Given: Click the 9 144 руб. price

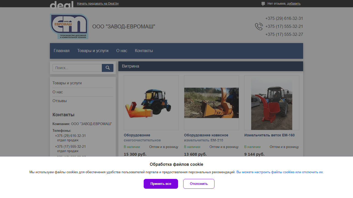Looking at the screenshot, I should click(255, 154).
